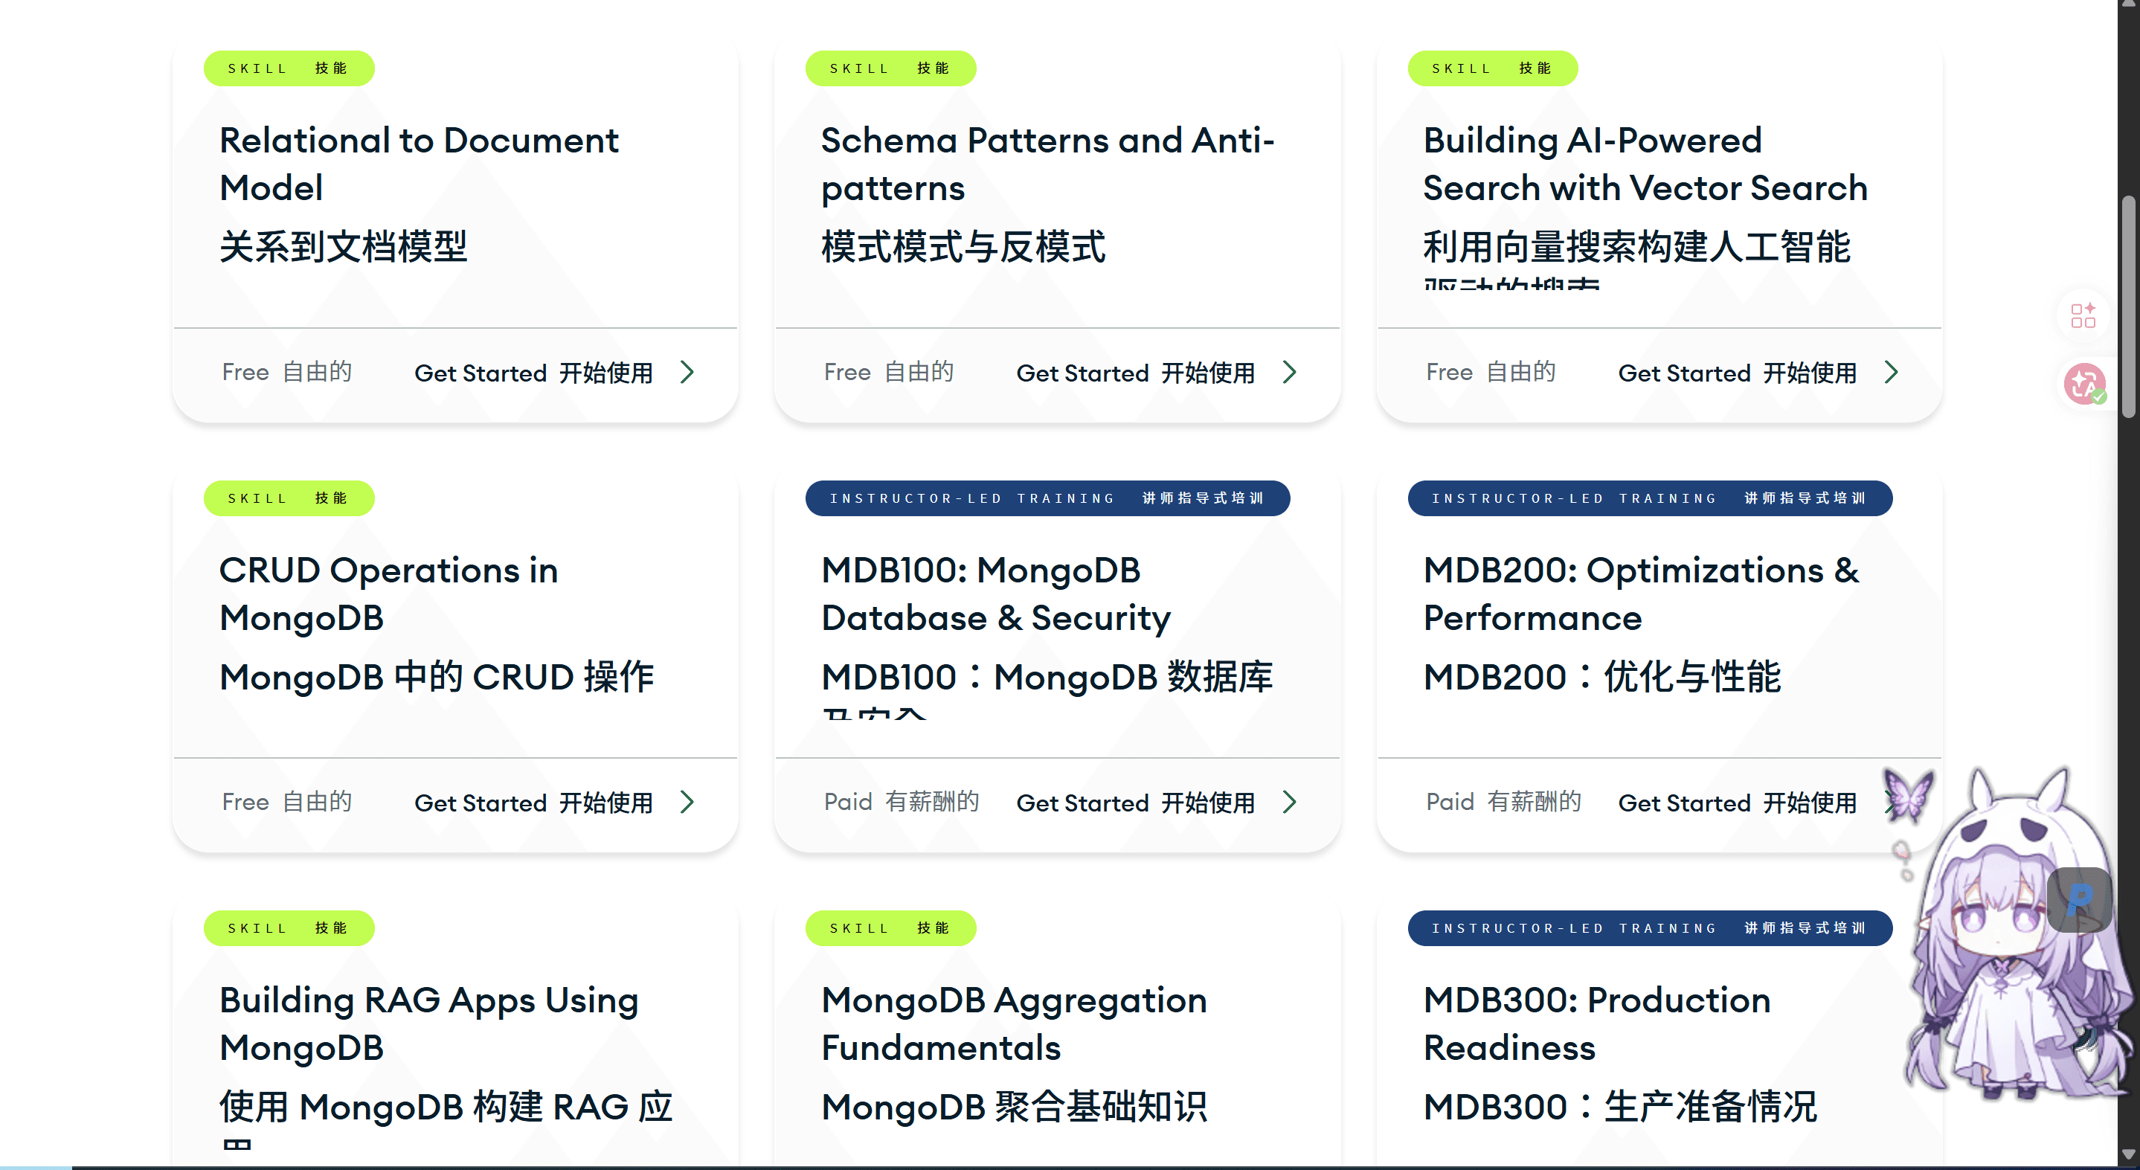Open the grid sparkle widget icon
The height and width of the screenshot is (1170, 2140).
point(2083,316)
